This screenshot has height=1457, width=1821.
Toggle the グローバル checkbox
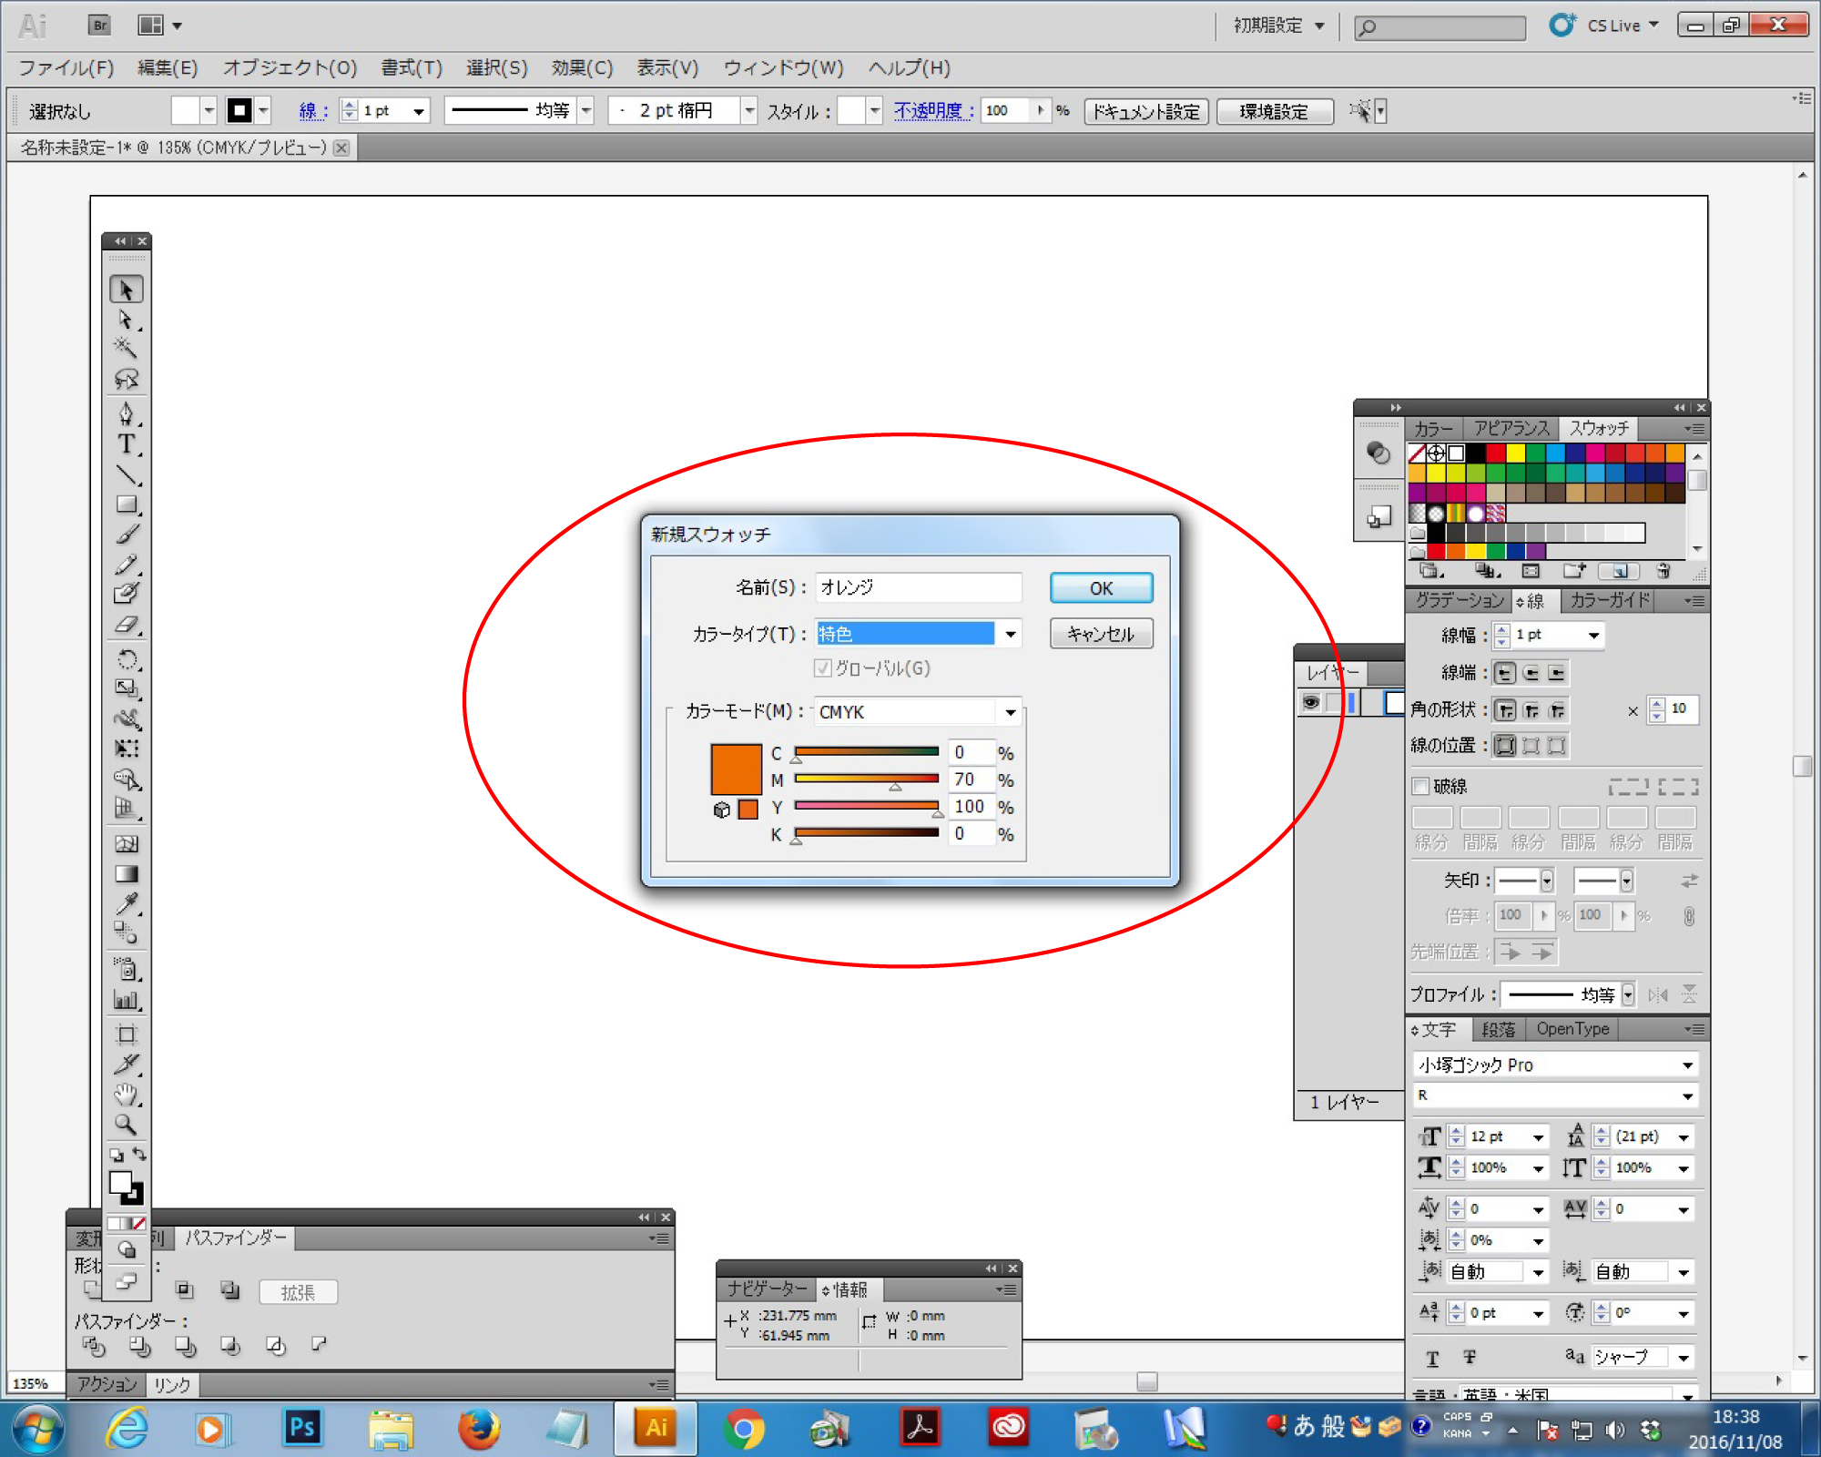pos(823,668)
